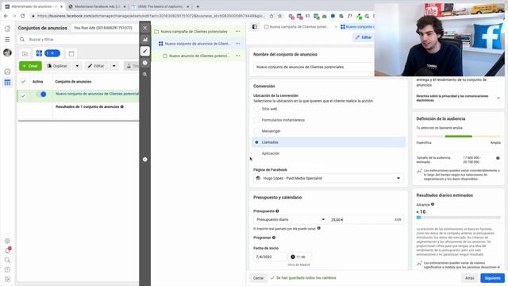The width and height of the screenshot is (508, 286).
Task: Click the green Crear button
Action: (x=30, y=66)
